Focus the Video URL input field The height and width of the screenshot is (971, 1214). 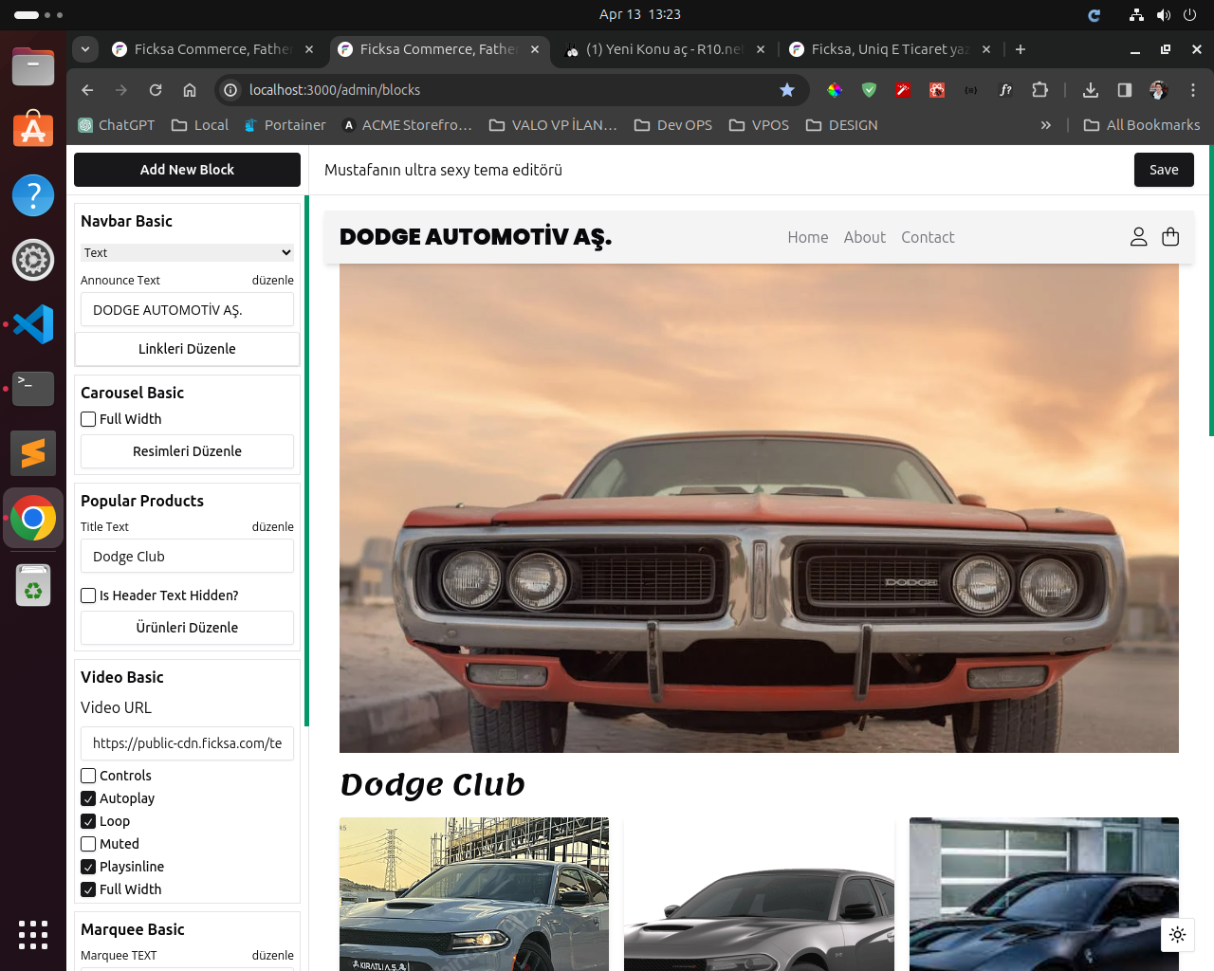coord(187,743)
